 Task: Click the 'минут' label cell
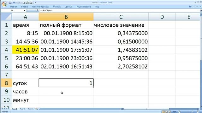pyautogui.click(x=25, y=100)
